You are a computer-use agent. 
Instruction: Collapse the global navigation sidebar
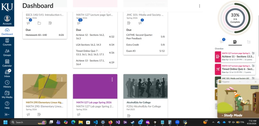7,114
